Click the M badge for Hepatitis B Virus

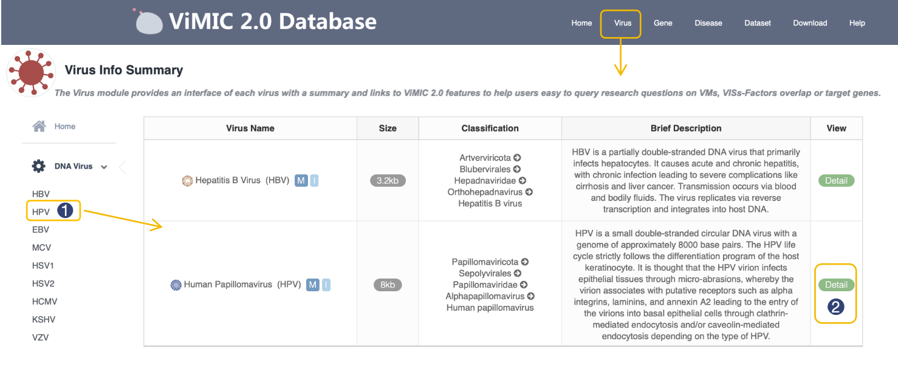[301, 180]
